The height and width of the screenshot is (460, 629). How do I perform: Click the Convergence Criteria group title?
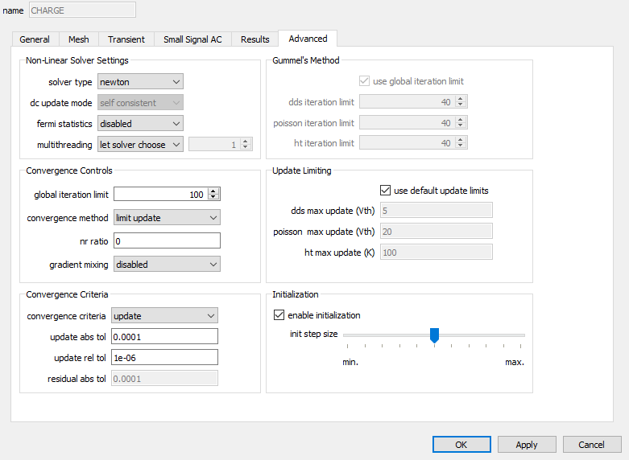(x=67, y=294)
